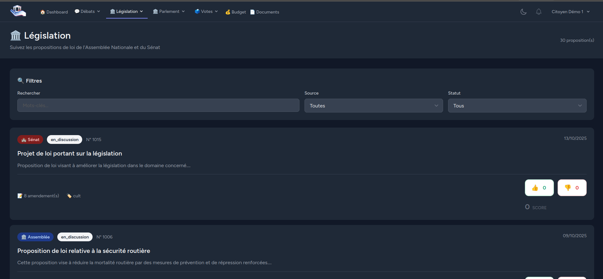Toggle dark mode with the moon icon

(x=523, y=12)
